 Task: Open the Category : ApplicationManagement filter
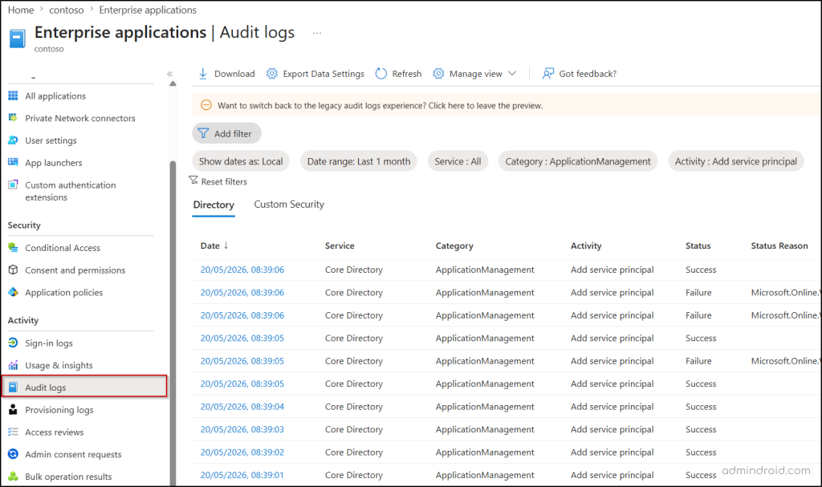(578, 161)
